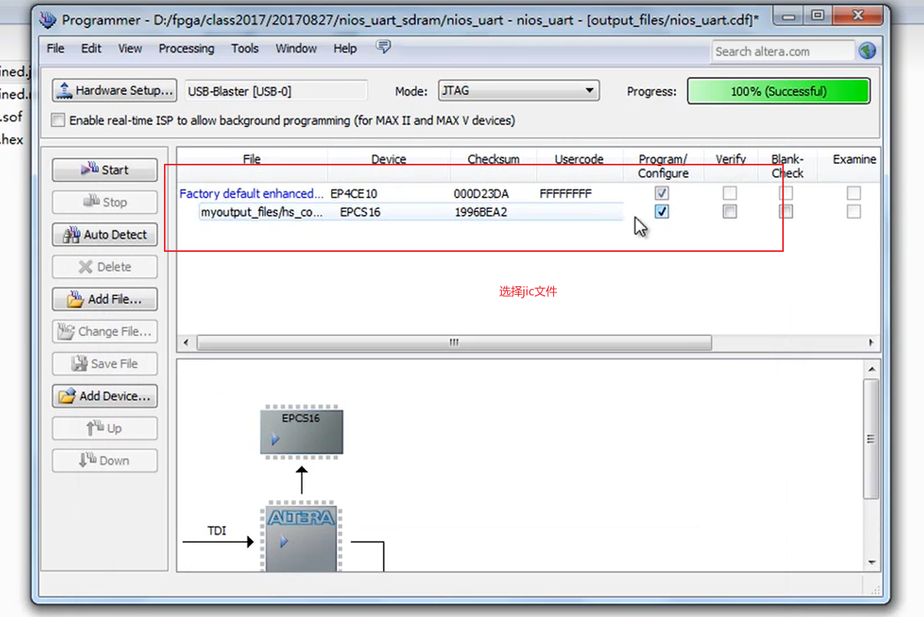Click the Checksum column header
The height and width of the screenshot is (617, 924).
pos(493,159)
